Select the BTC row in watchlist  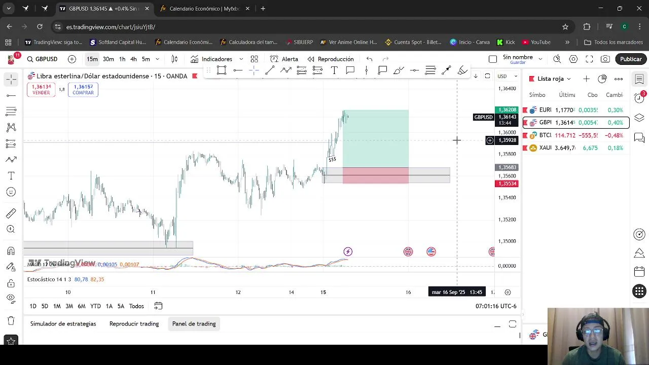pyautogui.click(x=576, y=135)
